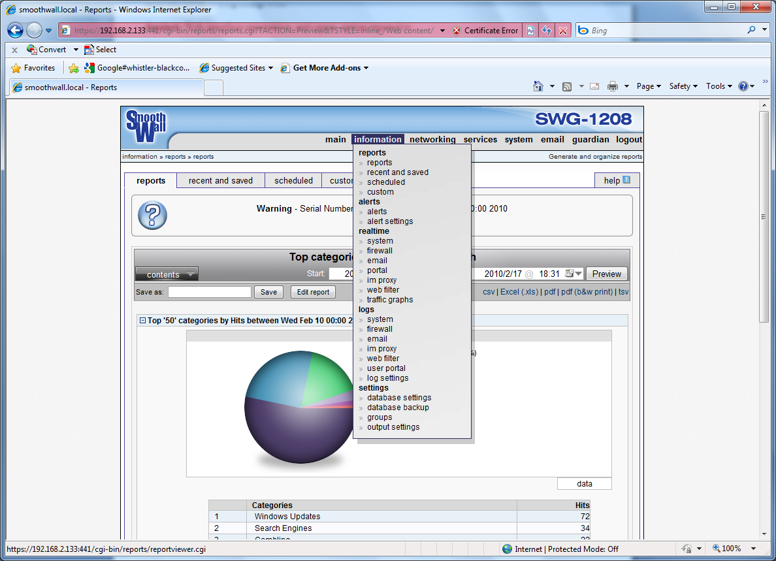776x561 pixels.
Task: Open the Get More Add-ons menu
Action: 325,68
